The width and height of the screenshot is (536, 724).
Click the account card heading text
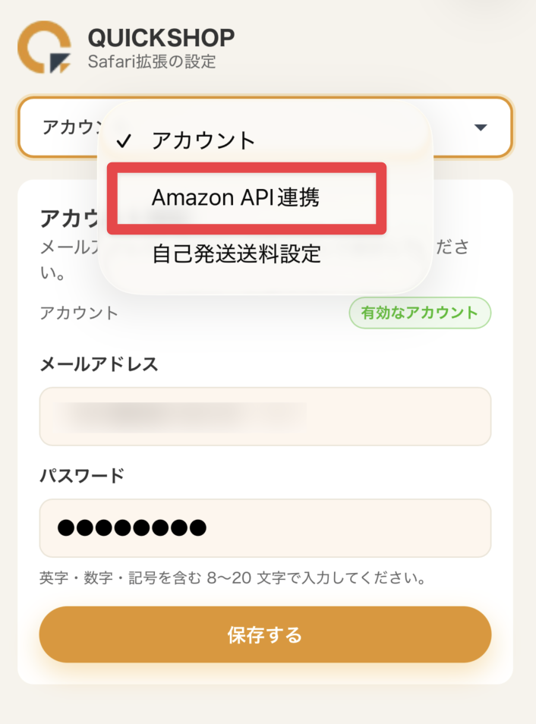tap(68, 219)
